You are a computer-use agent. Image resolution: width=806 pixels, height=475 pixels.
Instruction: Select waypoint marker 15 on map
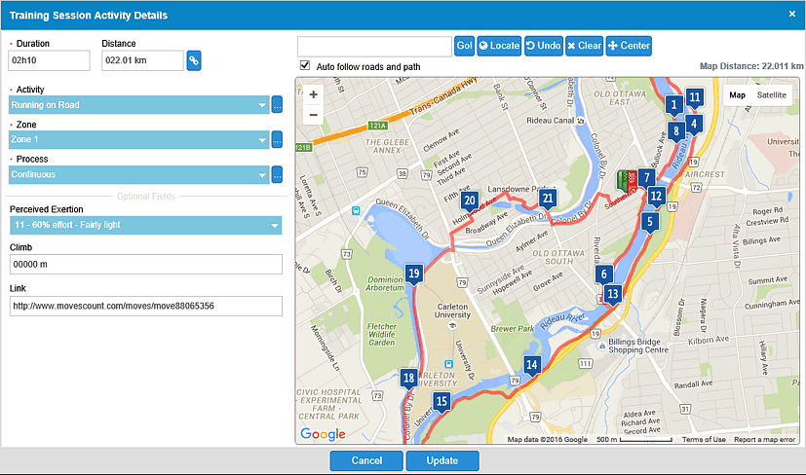(x=441, y=401)
